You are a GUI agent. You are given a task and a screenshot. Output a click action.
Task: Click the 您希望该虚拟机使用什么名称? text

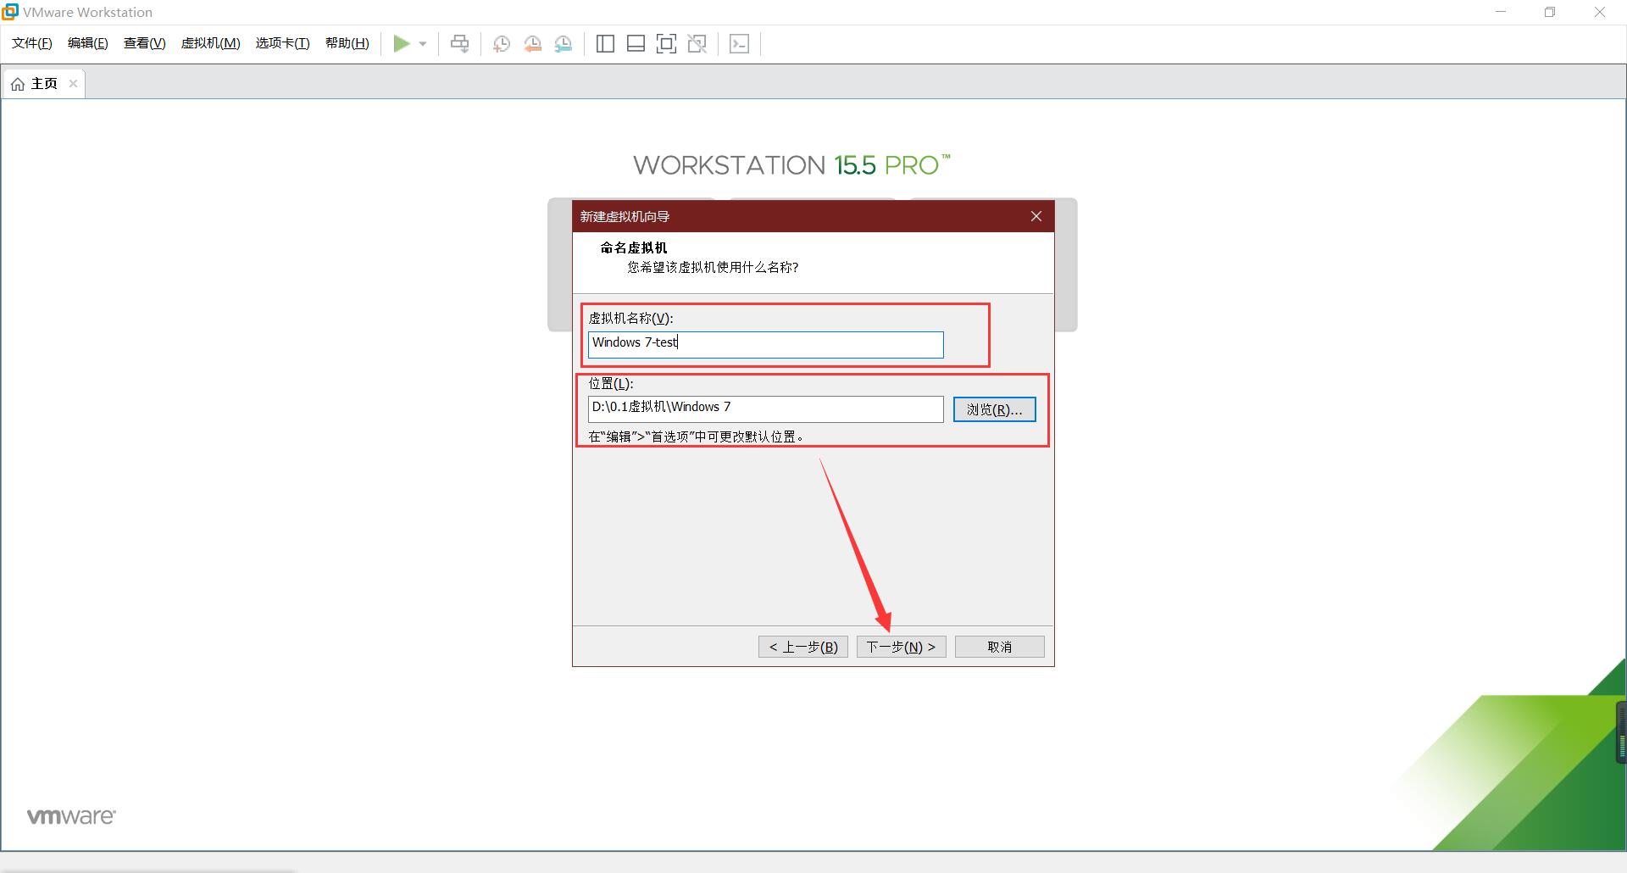(713, 267)
